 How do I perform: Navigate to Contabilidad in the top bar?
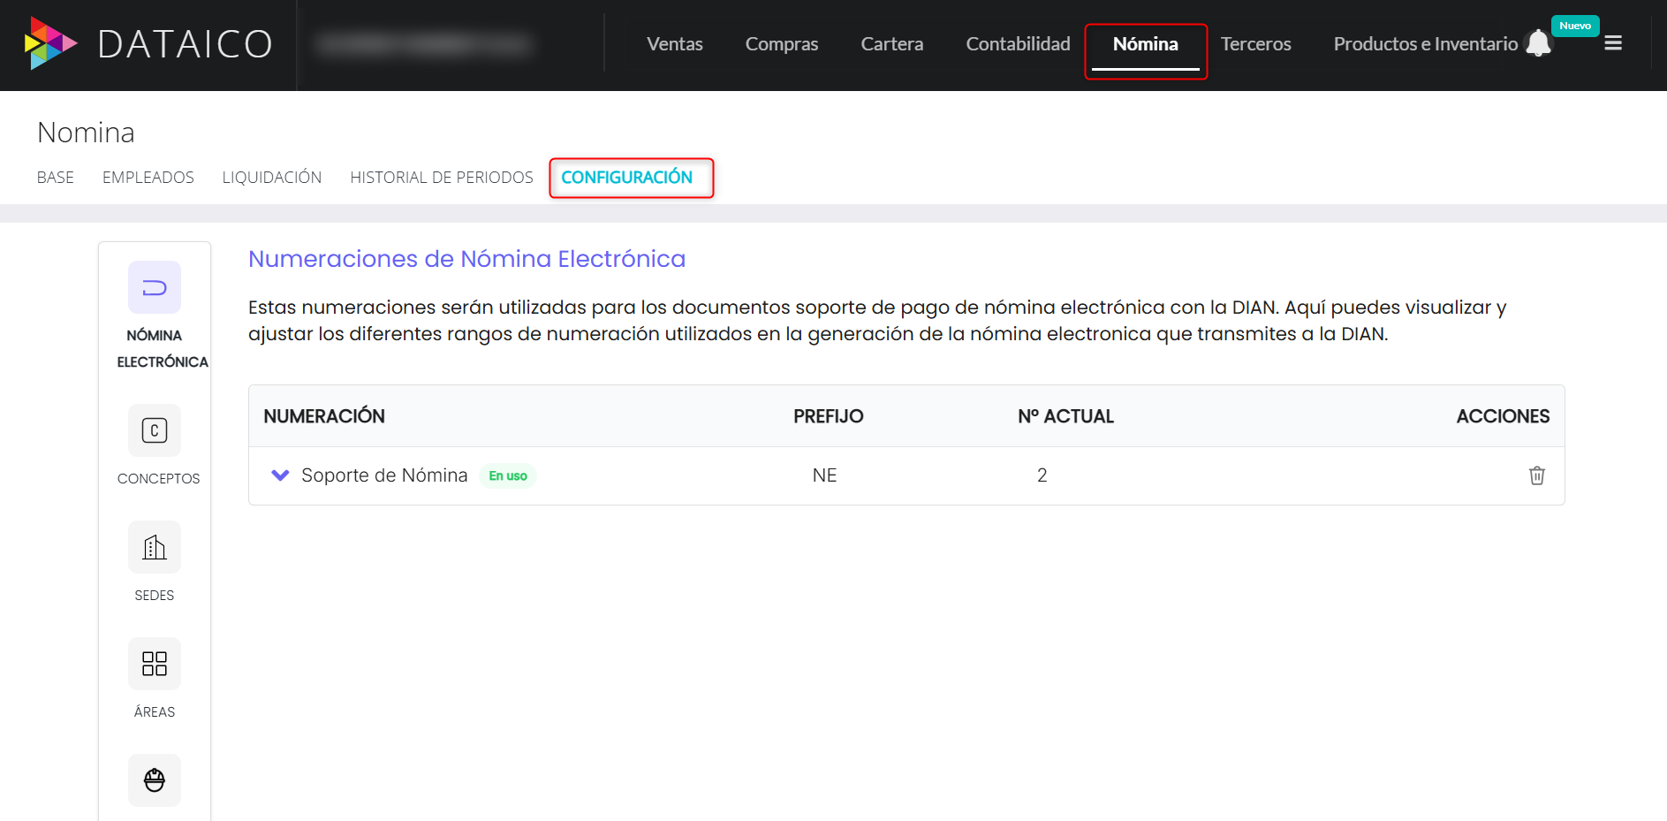coord(1017,42)
